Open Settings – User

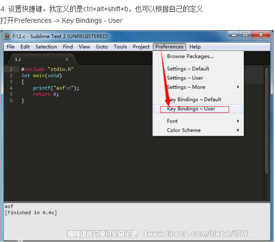tap(198, 78)
